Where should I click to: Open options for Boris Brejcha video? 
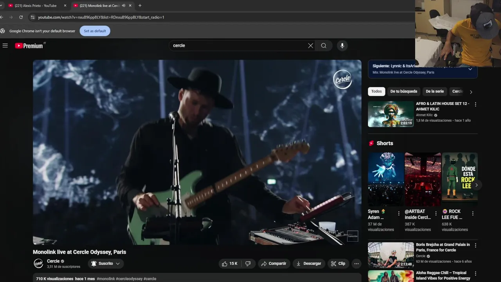pos(476,246)
